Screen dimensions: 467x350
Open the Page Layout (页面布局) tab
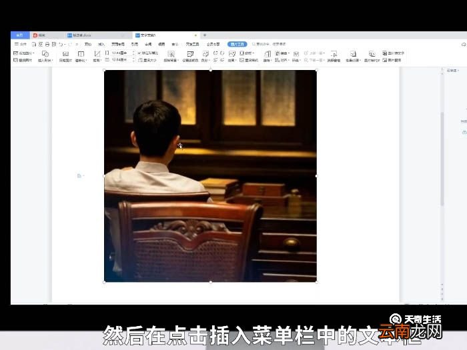click(118, 44)
